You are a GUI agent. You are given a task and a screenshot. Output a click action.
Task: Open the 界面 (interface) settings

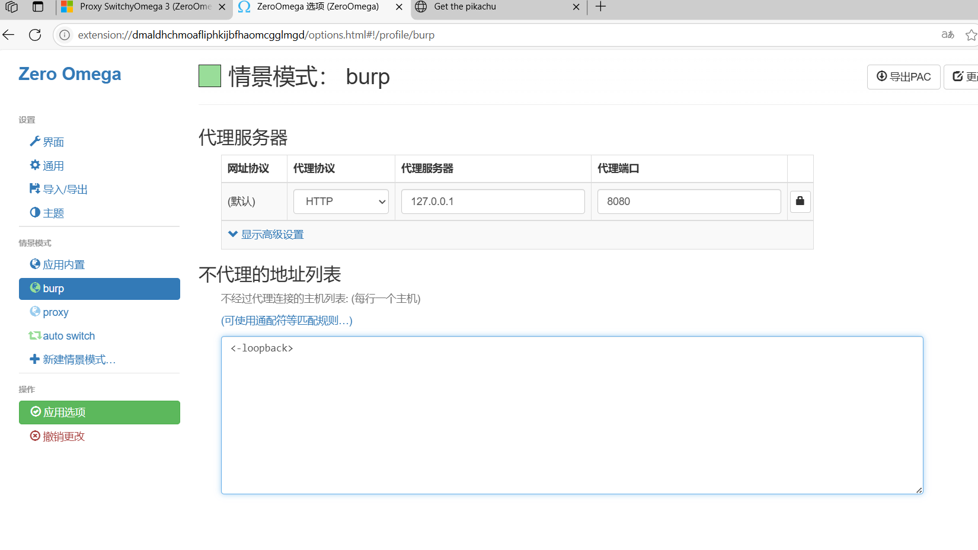(x=47, y=142)
